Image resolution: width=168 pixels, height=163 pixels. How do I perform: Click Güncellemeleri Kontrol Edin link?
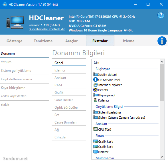pyautogui.click(x=47, y=29)
